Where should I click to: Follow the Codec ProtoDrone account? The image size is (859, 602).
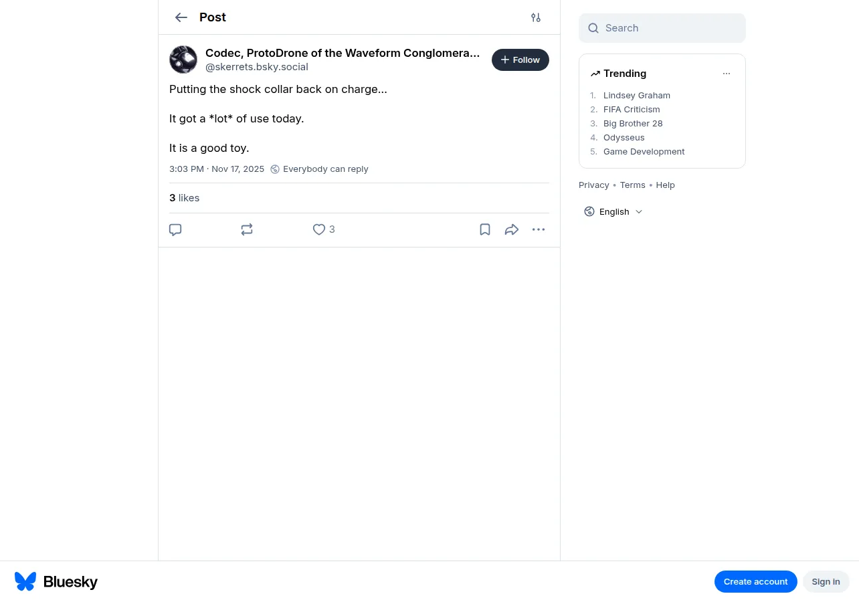click(520, 60)
